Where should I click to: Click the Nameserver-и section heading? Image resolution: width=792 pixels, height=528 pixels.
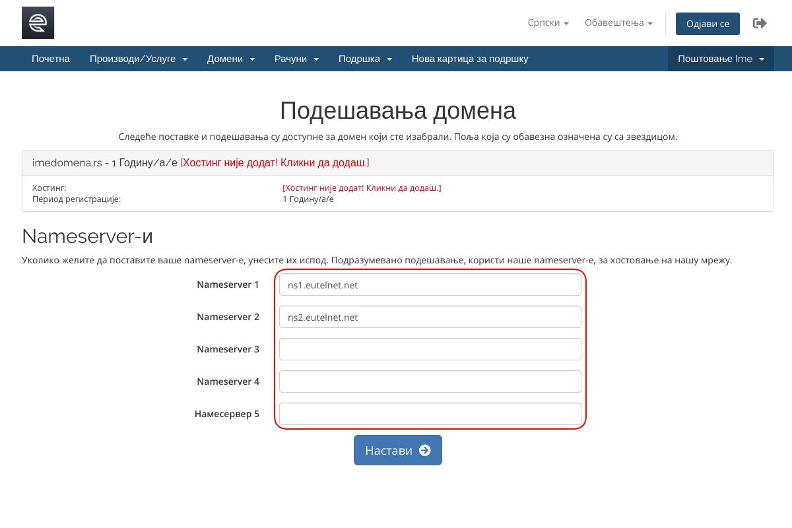[88, 236]
